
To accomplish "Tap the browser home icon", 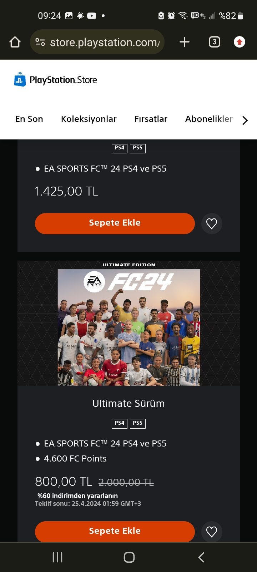I will coord(15,42).
